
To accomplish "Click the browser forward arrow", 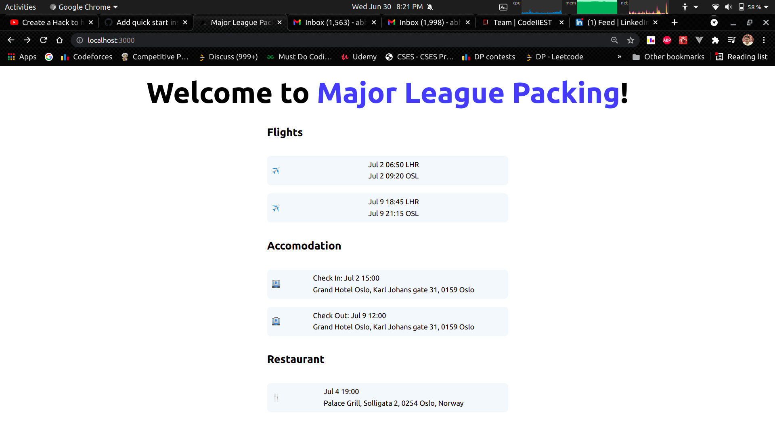I will coord(27,40).
